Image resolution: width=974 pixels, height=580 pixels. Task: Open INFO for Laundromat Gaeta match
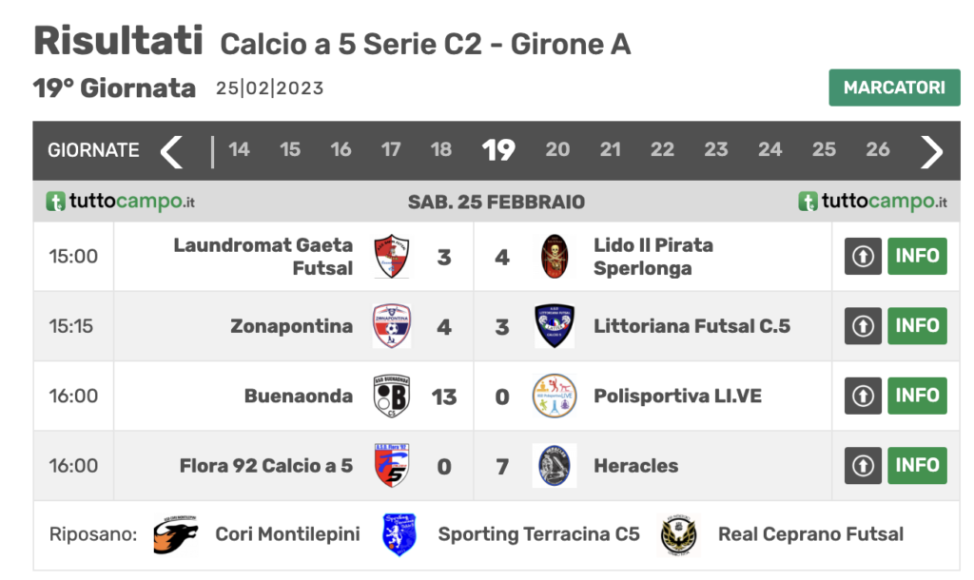(x=917, y=256)
